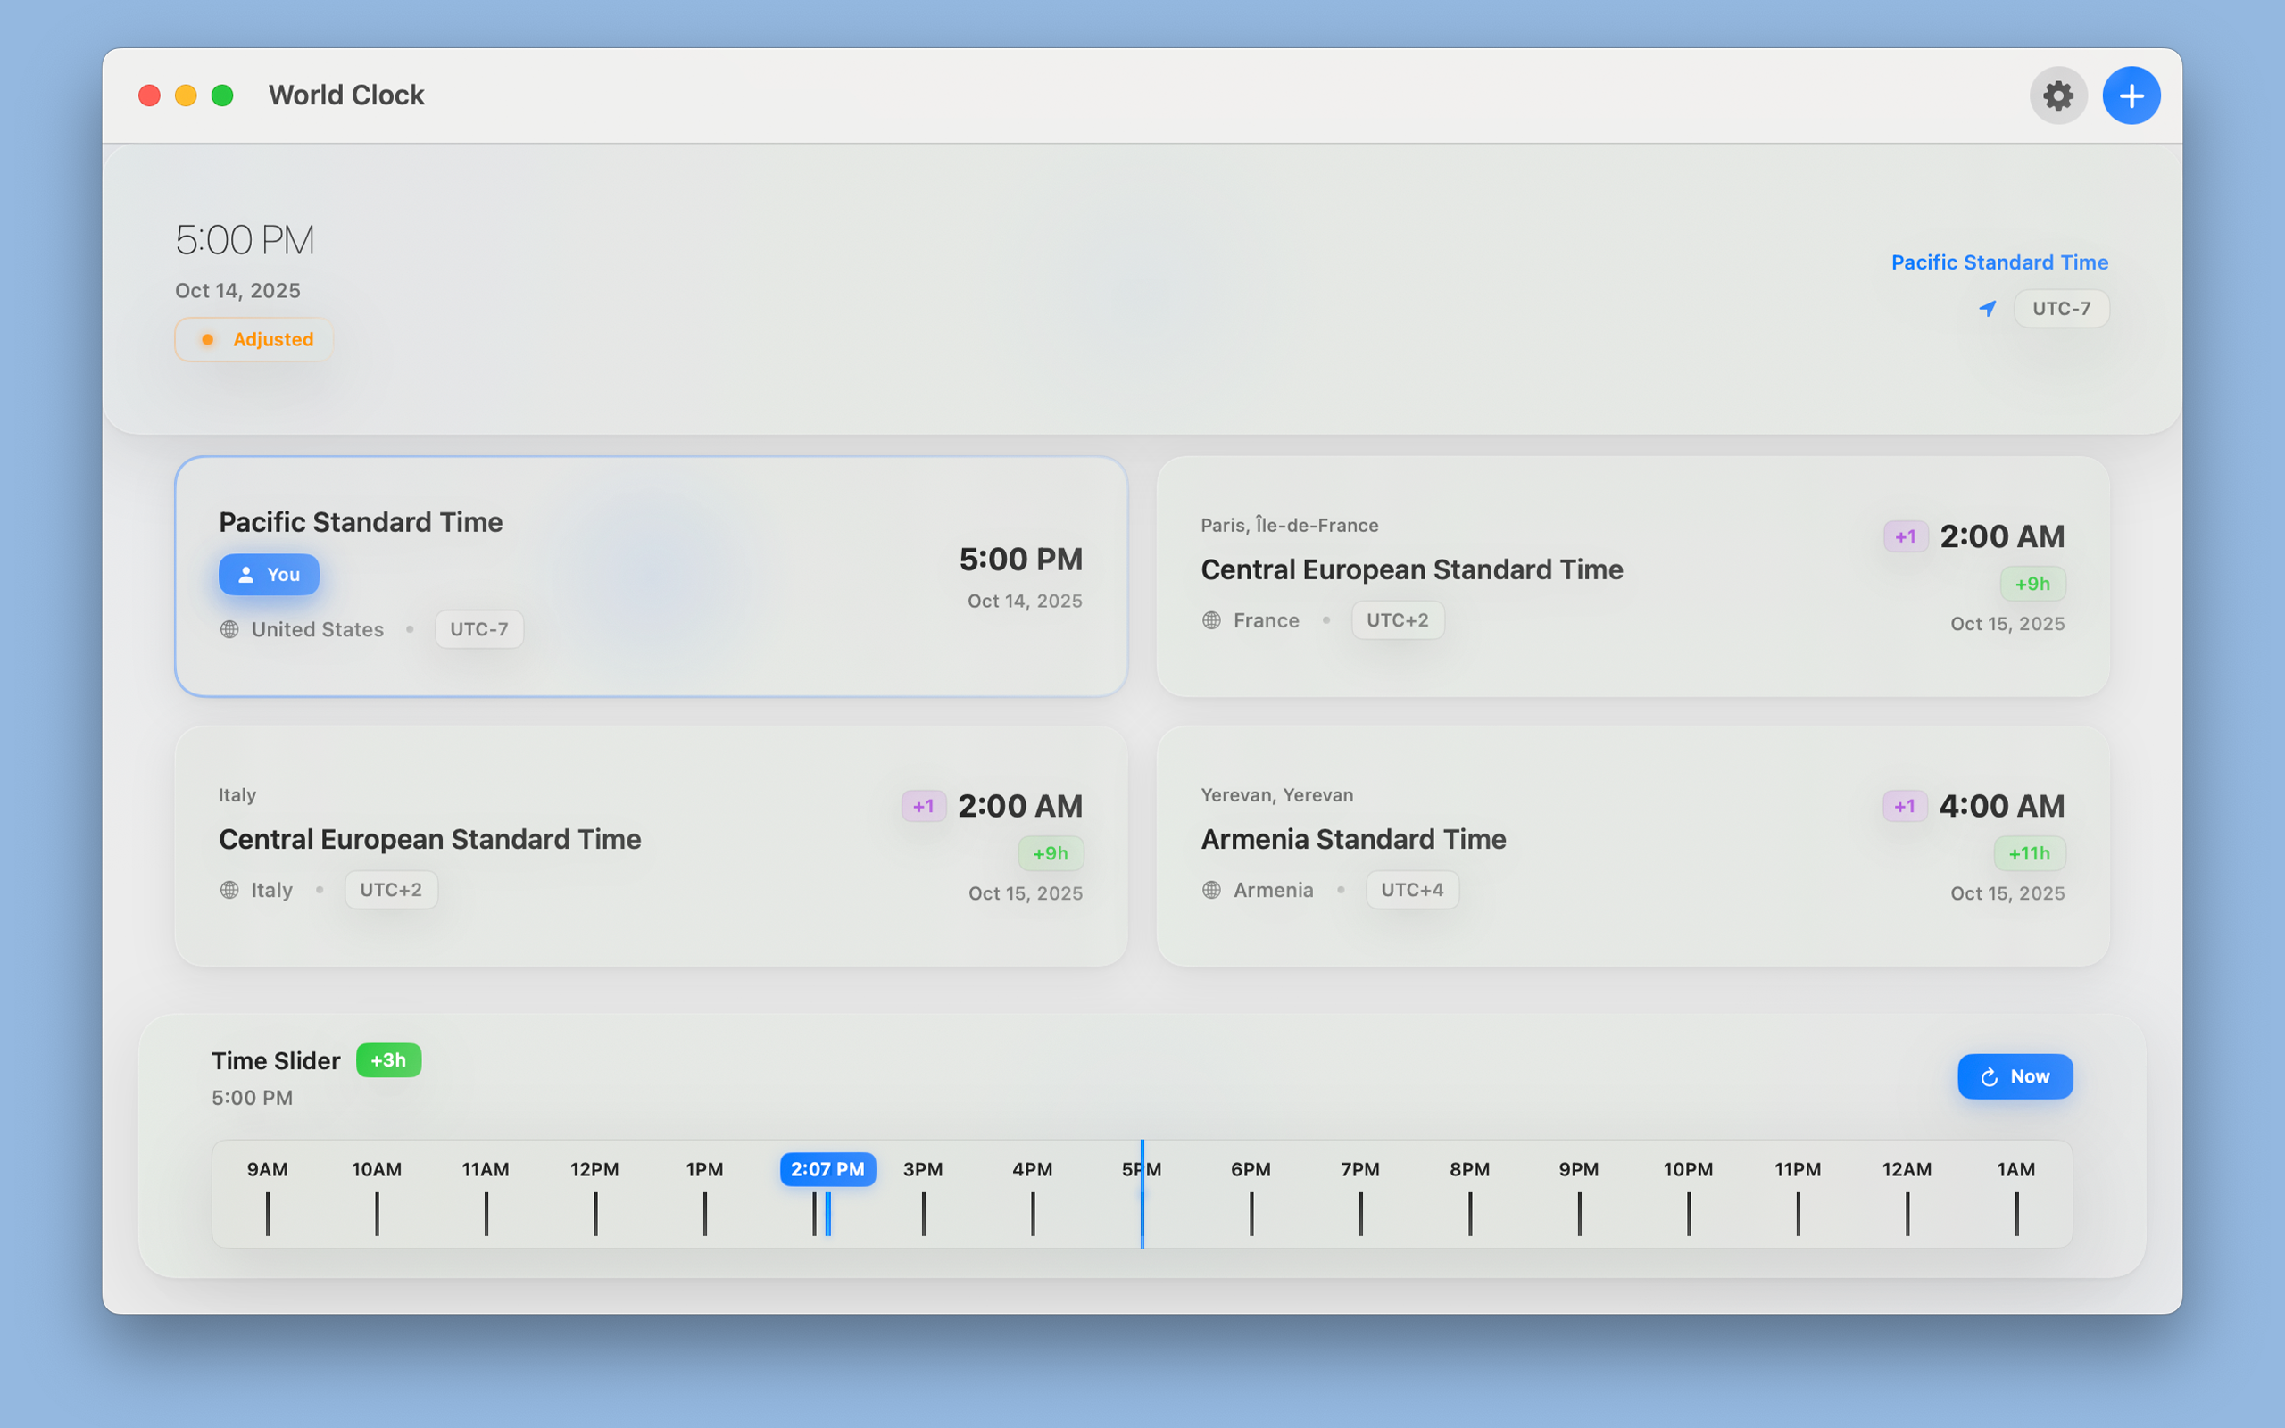Viewport: 2285px width, 1428px height.
Task: Click +9h badge on Paris card
Action: point(2032,584)
